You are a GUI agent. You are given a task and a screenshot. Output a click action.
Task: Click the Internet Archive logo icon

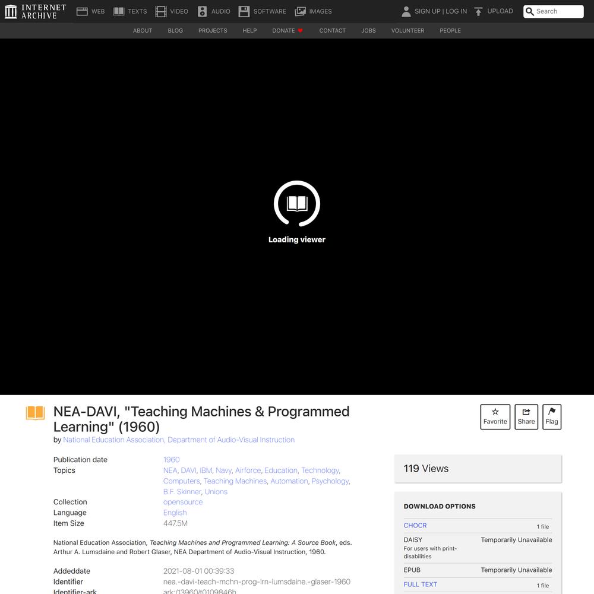[x=11, y=11]
